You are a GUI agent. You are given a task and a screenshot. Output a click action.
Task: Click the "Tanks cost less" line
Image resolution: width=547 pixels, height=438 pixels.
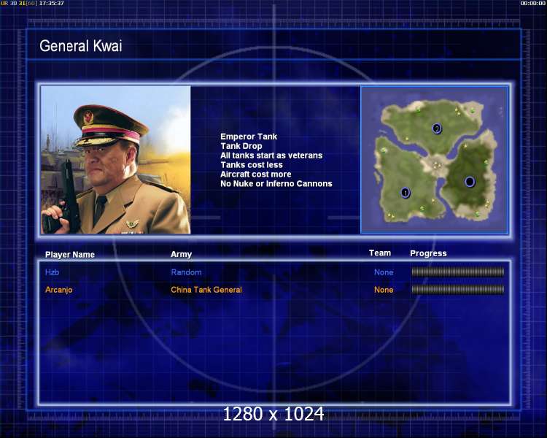(252, 165)
